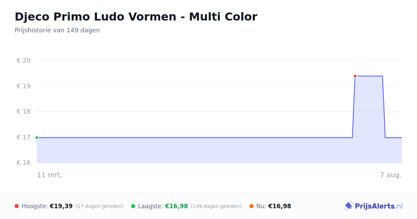The height and width of the screenshot is (219, 417).
Task: Click the € 20 axis label
Action: [24, 60]
